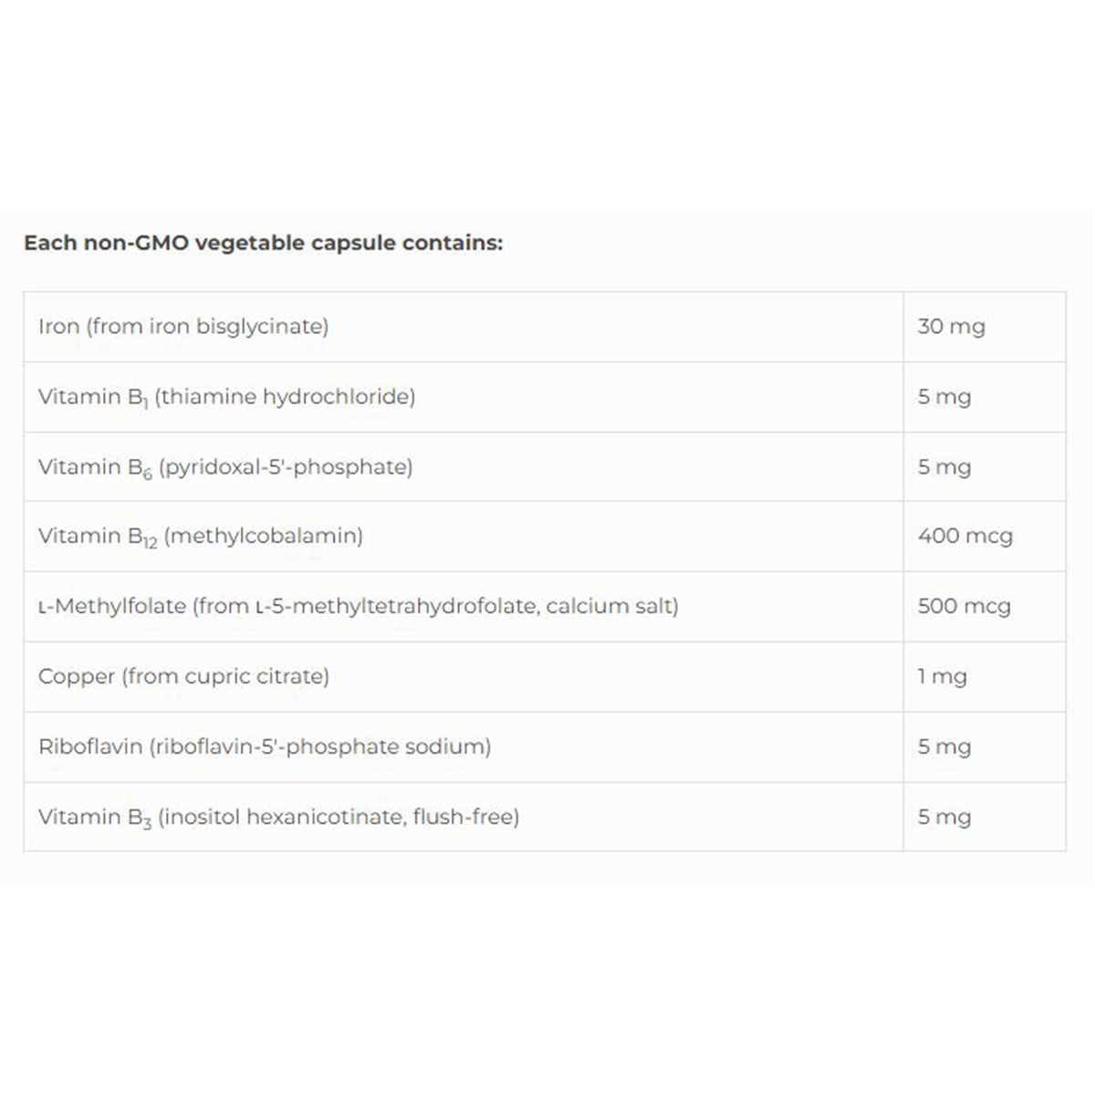Screen dimensions: 1095x1095
Task: Select the Vitamin B6 pyridoxal-5'-phosphate row
Action: pyautogui.click(x=225, y=467)
